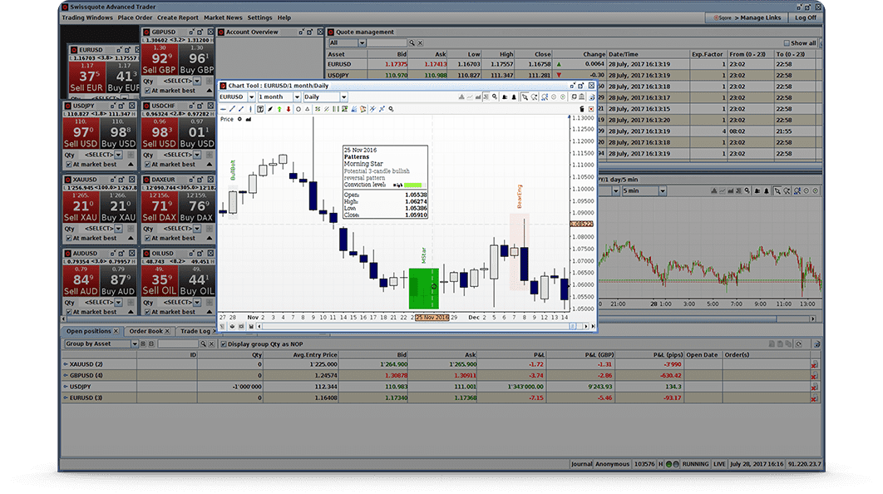Click the Journal status bar entry
The height and width of the screenshot is (494, 883).
581,464
